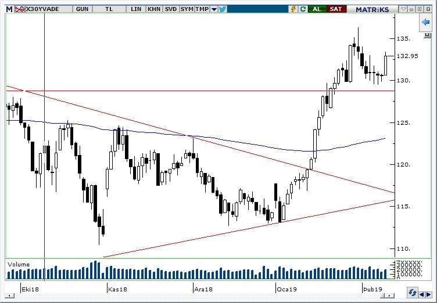Screen dimensions: 437x303
Task: Click the small scale lock icon under arrow
Action: (427, 35)
